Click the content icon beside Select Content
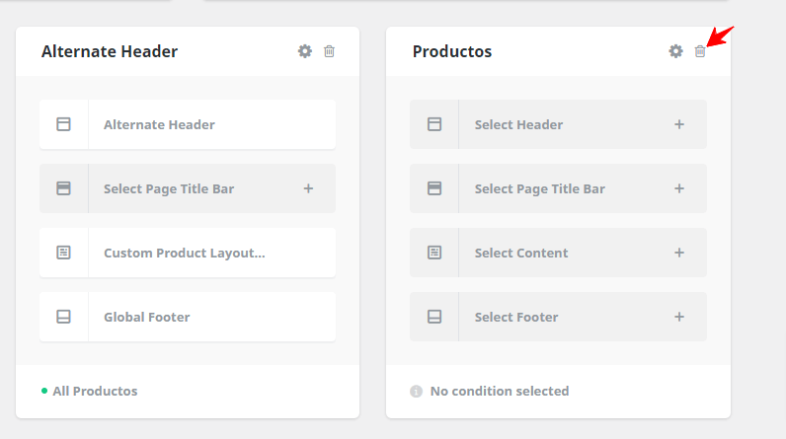 [x=434, y=253]
